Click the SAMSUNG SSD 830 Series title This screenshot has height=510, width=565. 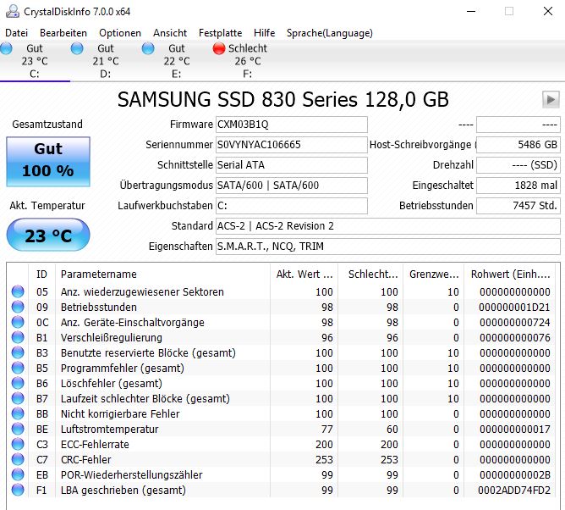pos(283,100)
